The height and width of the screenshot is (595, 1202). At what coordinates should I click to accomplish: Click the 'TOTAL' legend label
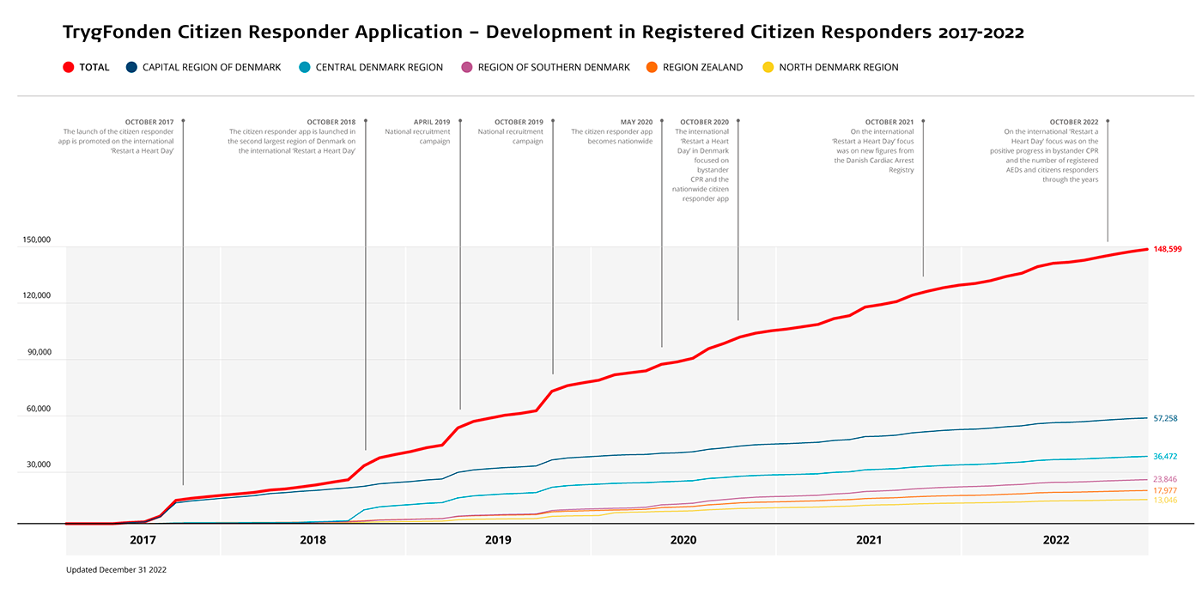(x=94, y=67)
